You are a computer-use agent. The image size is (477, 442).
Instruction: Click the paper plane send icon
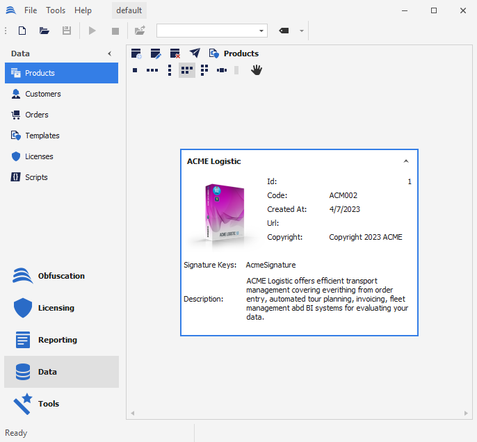[x=195, y=54]
